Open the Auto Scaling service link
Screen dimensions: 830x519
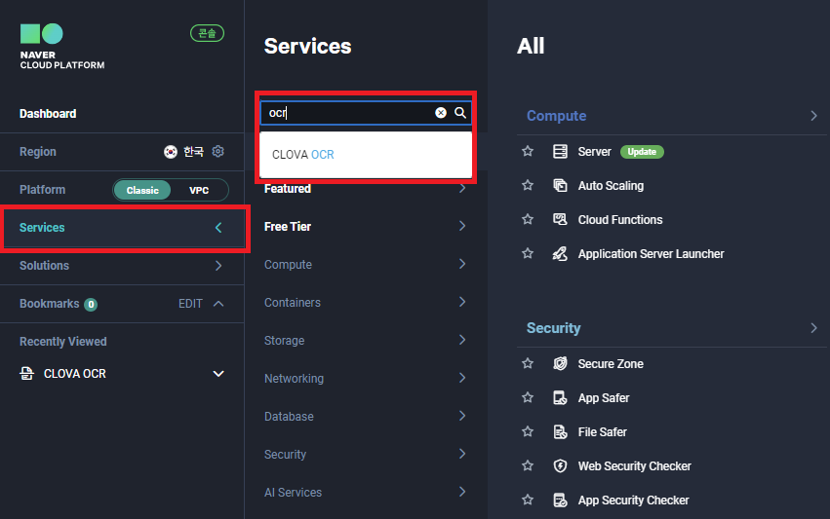click(x=611, y=186)
